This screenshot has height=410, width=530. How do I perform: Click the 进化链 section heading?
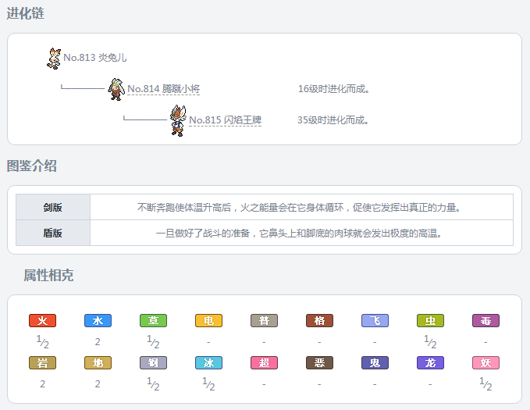click(25, 13)
